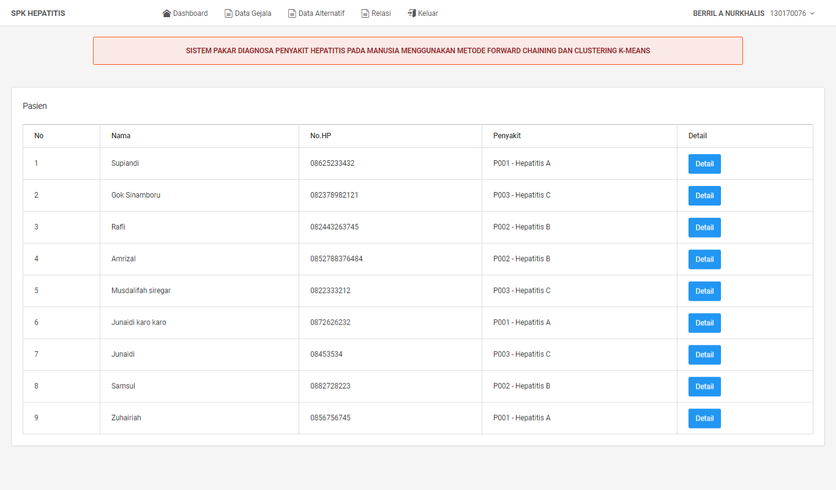Open Detail for patient Samsul
This screenshot has width=836, height=490.
pyautogui.click(x=704, y=387)
